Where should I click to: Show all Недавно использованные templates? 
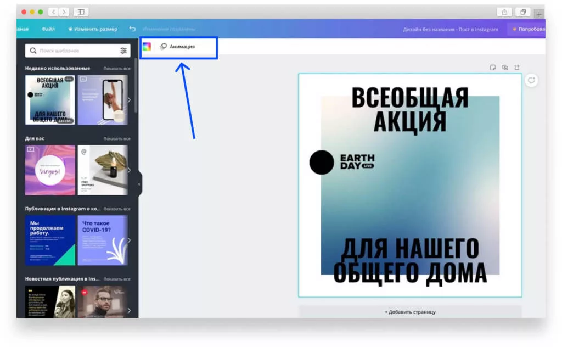click(117, 69)
